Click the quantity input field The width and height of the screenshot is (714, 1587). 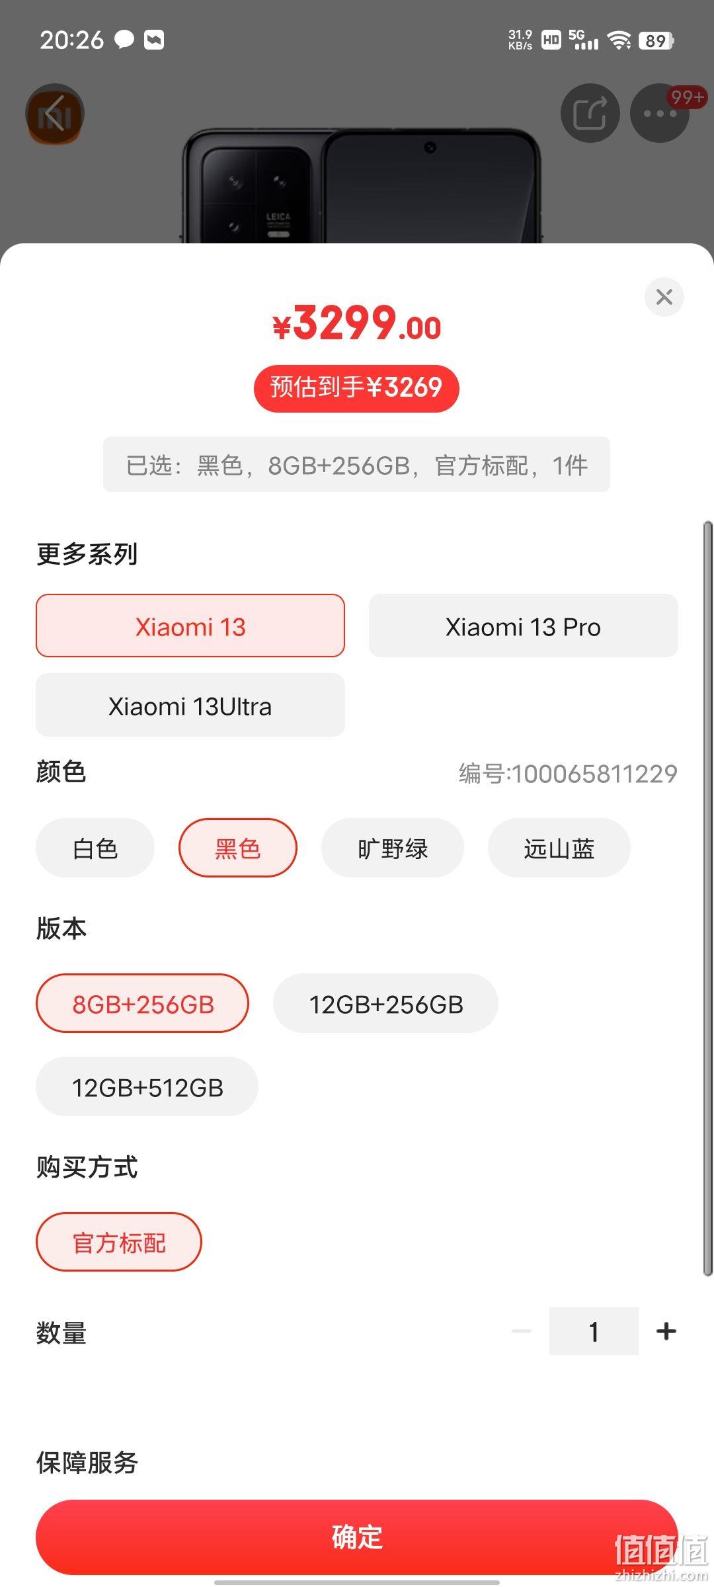point(594,1331)
